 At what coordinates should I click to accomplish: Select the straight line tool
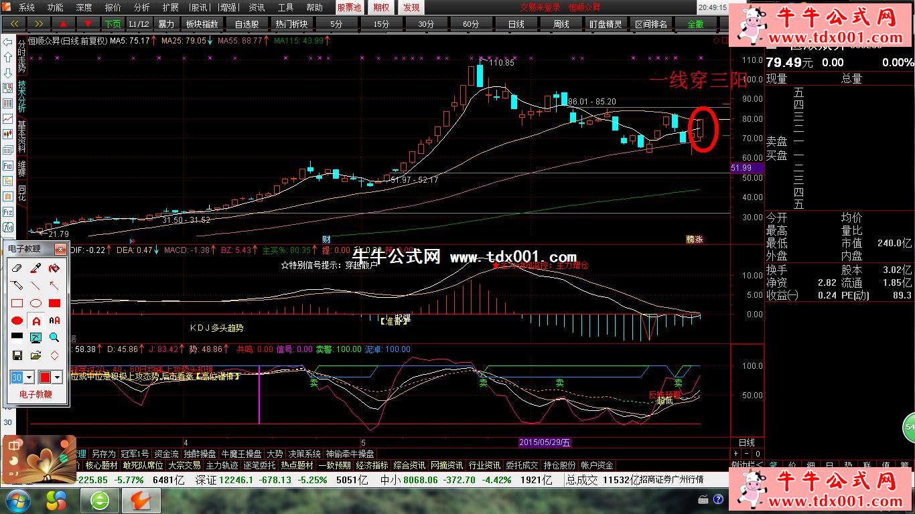coord(36,286)
